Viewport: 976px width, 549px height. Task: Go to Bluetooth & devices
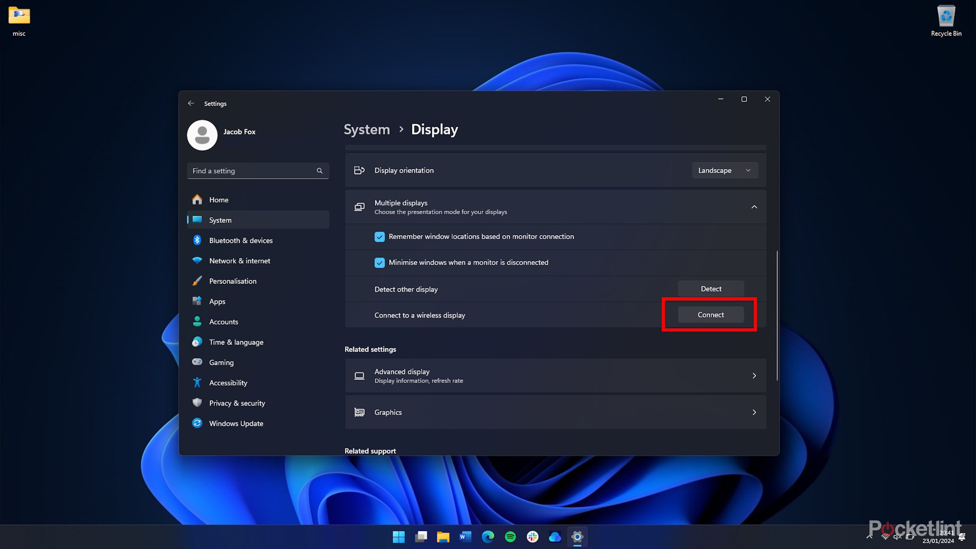241,241
